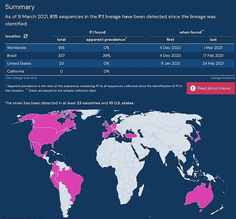Image resolution: width=236 pixels, height=219 pixels.
Task: Click the exclamation icon in the biases button
Action: [x=193, y=88]
